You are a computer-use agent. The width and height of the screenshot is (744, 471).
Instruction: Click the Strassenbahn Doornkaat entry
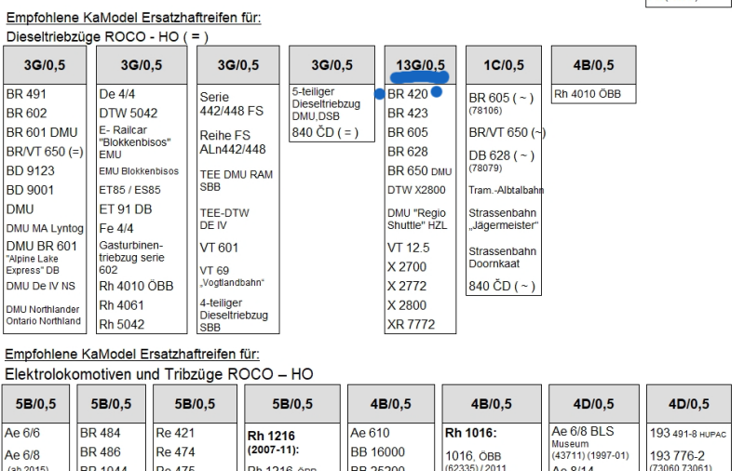(x=503, y=258)
